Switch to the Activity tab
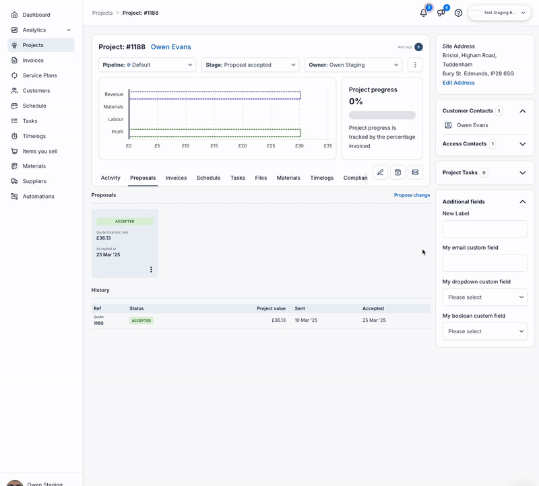The width and height of the screenshot is (539, 486). (110, 178)
